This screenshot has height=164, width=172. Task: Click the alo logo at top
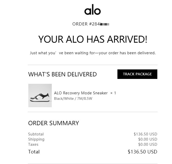point(92,10)
